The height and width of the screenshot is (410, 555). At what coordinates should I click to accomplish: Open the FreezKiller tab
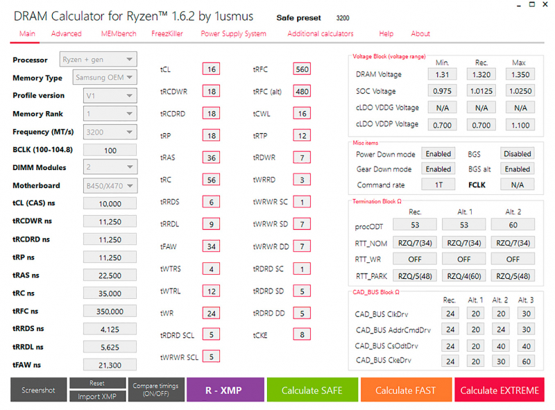[x=167, y=33]
